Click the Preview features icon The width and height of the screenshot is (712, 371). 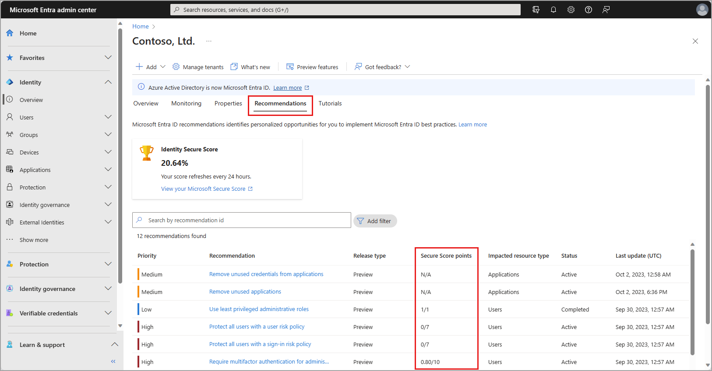[x=290, y=66]
